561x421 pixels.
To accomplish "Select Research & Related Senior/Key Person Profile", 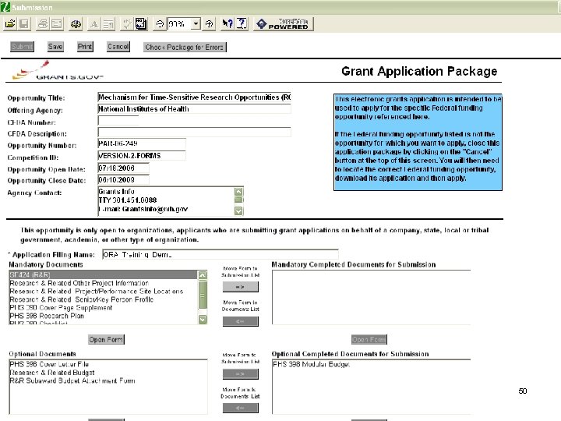I will tap(82, 299).
